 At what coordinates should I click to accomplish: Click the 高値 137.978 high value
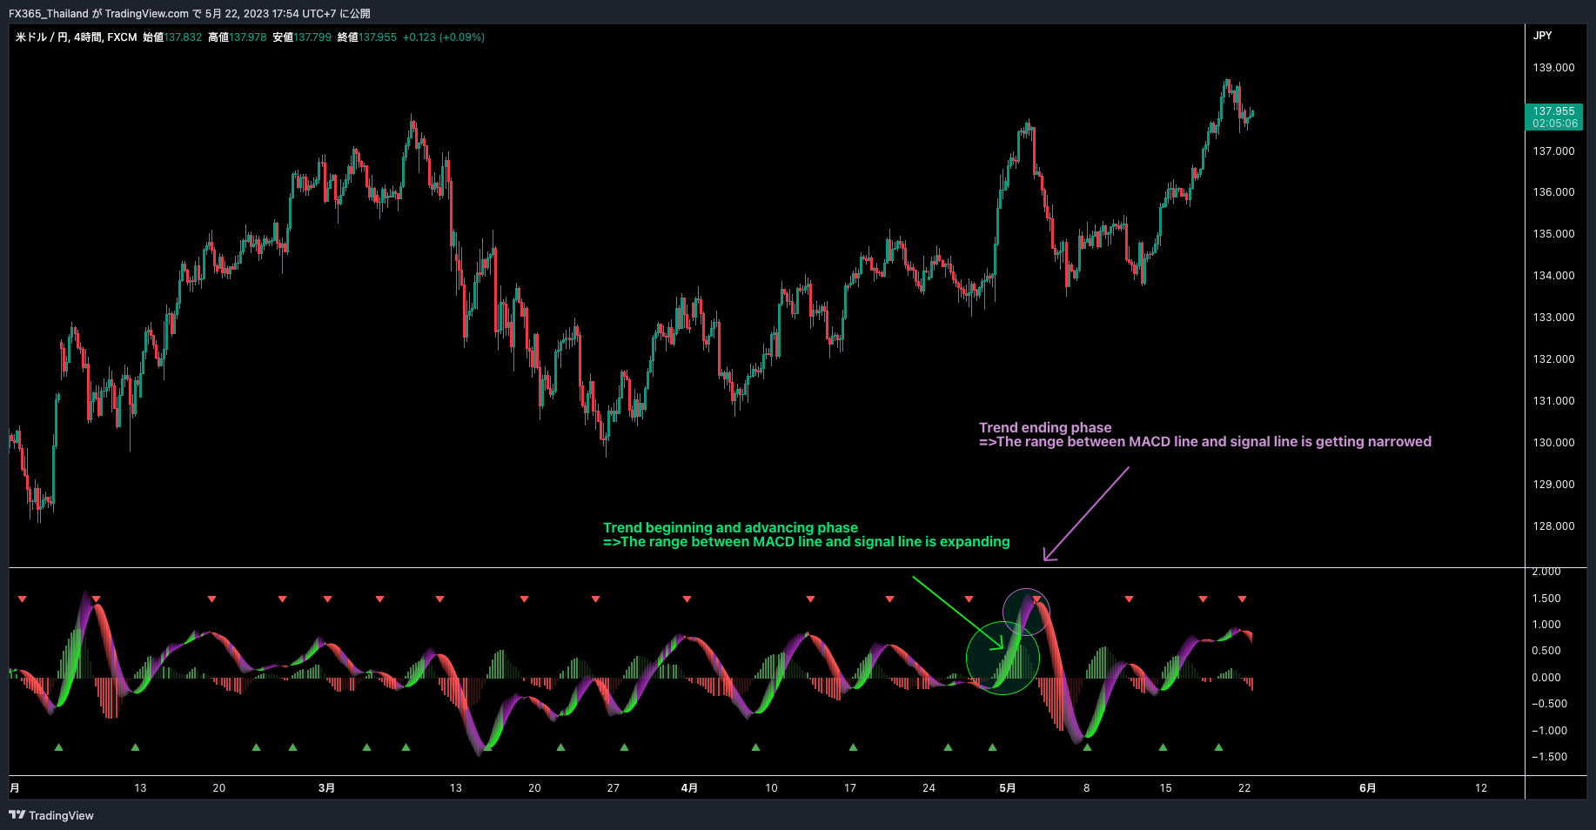(x=238, y=37)
